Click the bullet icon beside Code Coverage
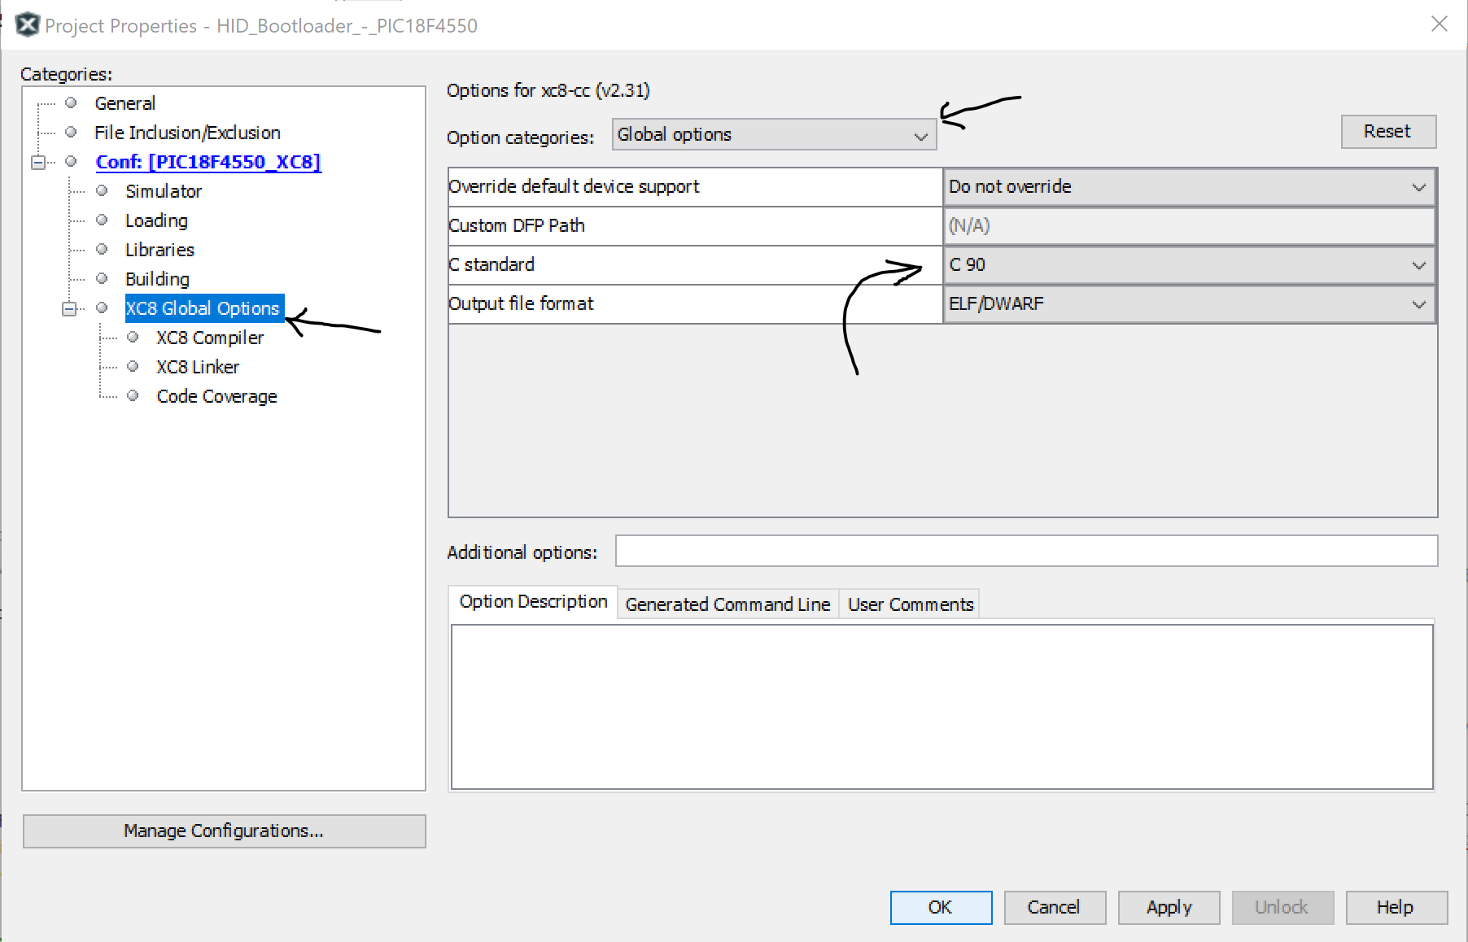The width and height of the screenshot is (1468, 942). [x=133, y=396]
